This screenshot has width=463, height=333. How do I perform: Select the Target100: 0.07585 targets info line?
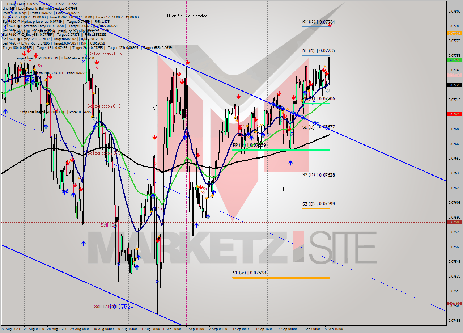coord(88,48)
